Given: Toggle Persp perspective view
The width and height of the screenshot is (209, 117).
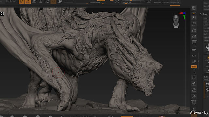Looking at the screenshot, I should click(194, 43).
